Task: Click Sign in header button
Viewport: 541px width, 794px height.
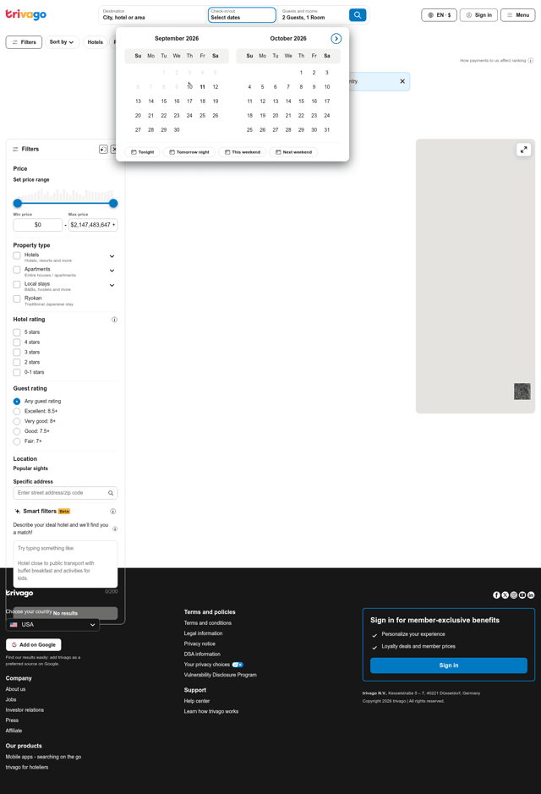Action: coord(478,15)
